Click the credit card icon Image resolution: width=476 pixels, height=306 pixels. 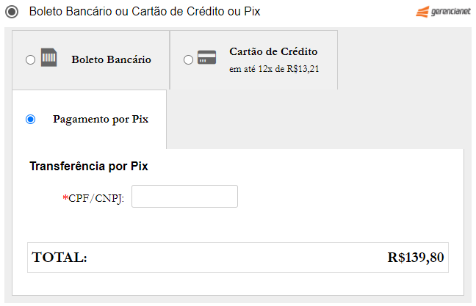coord(206,59)
